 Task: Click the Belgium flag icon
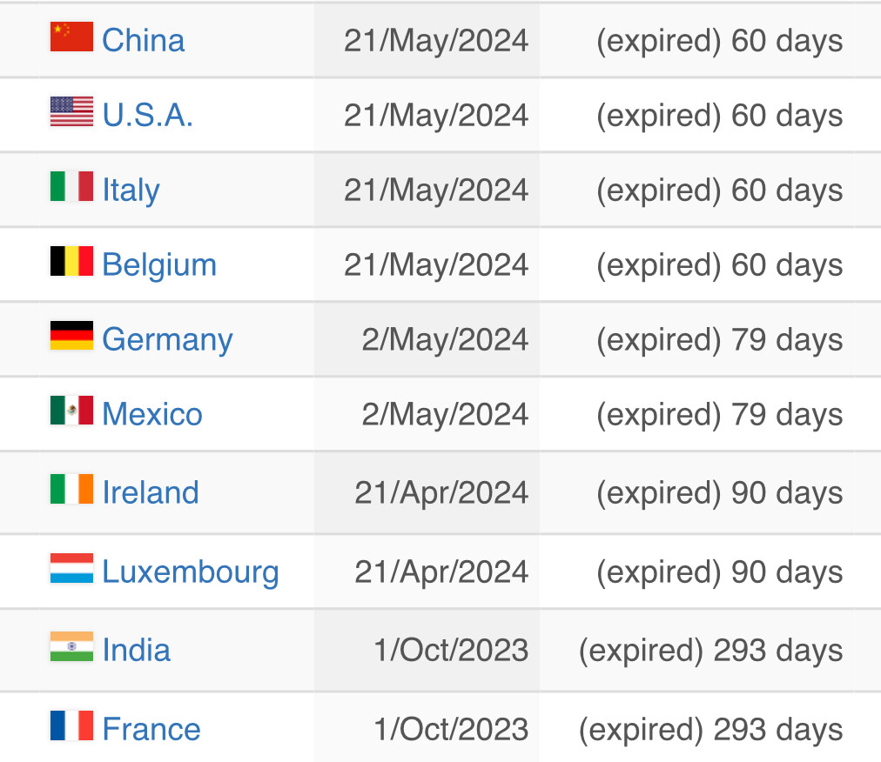coord(71,261)
